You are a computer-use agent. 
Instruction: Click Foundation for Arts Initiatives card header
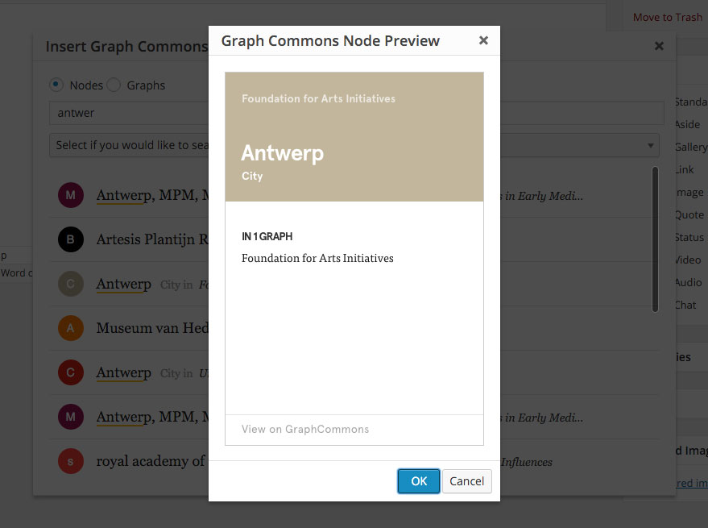click(x=318, y=98)
